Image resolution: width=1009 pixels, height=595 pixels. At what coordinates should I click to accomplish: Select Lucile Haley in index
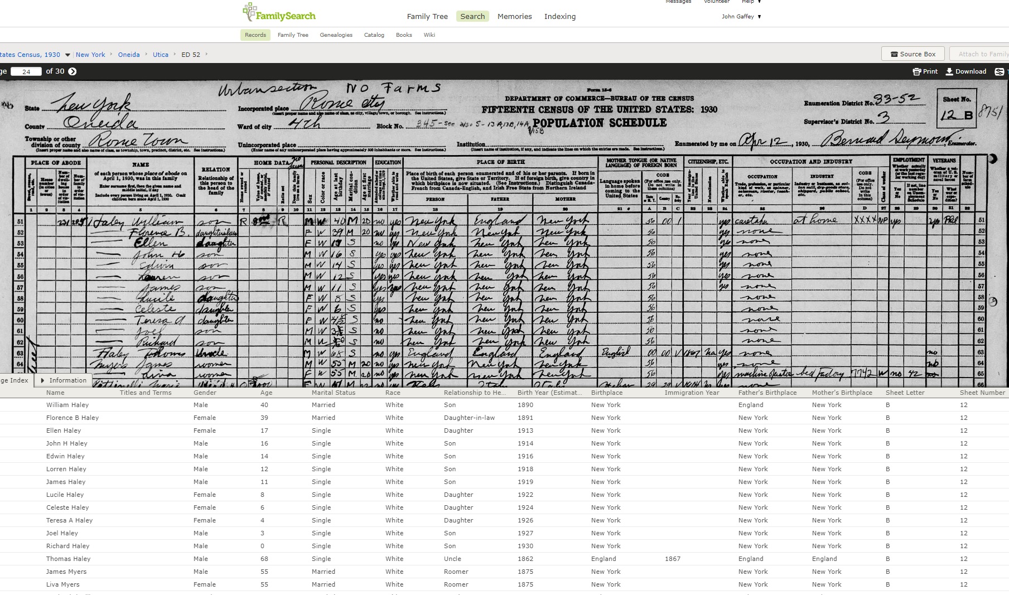click(x=65, y=495)
